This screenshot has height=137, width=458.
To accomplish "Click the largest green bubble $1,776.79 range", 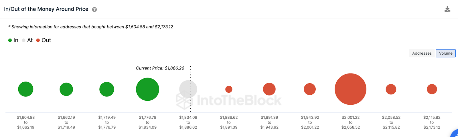I will [x=147, y=89].
